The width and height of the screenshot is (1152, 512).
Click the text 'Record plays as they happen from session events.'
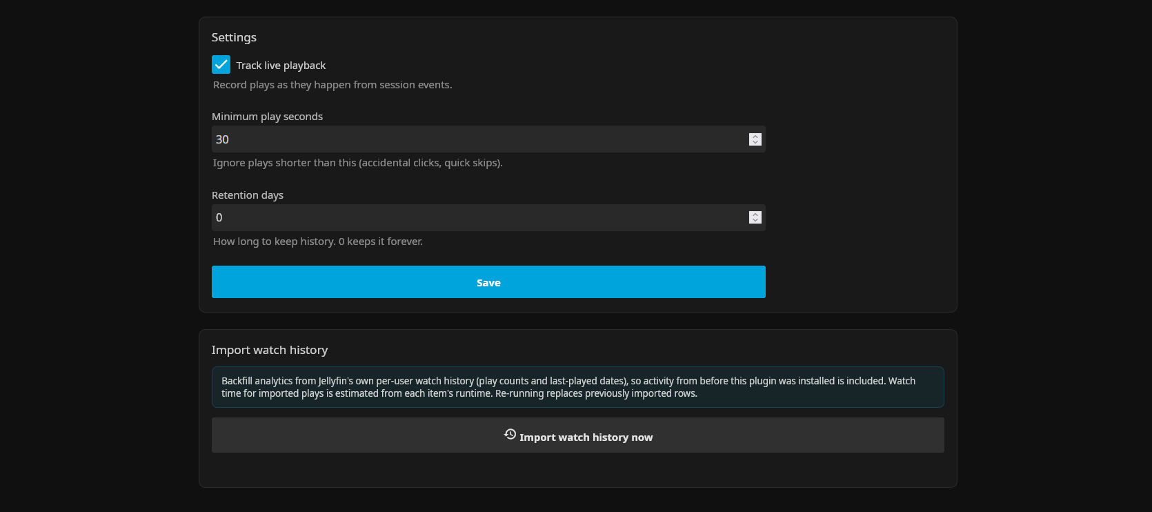pyautogui.click(x=332, y=85)
